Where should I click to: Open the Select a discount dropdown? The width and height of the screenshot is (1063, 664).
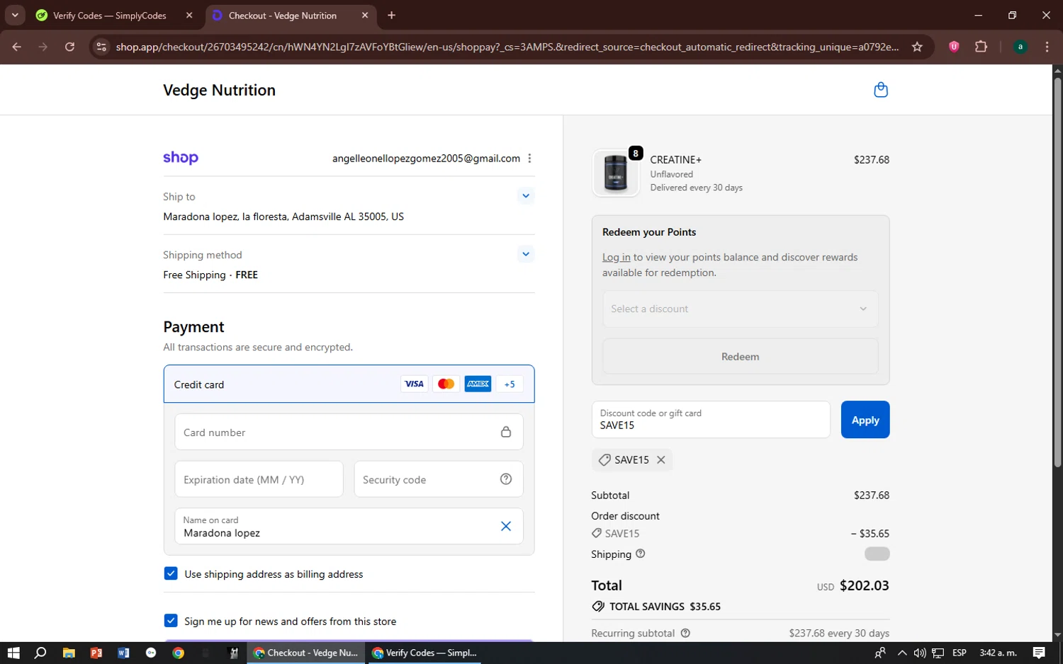[740, 309]
